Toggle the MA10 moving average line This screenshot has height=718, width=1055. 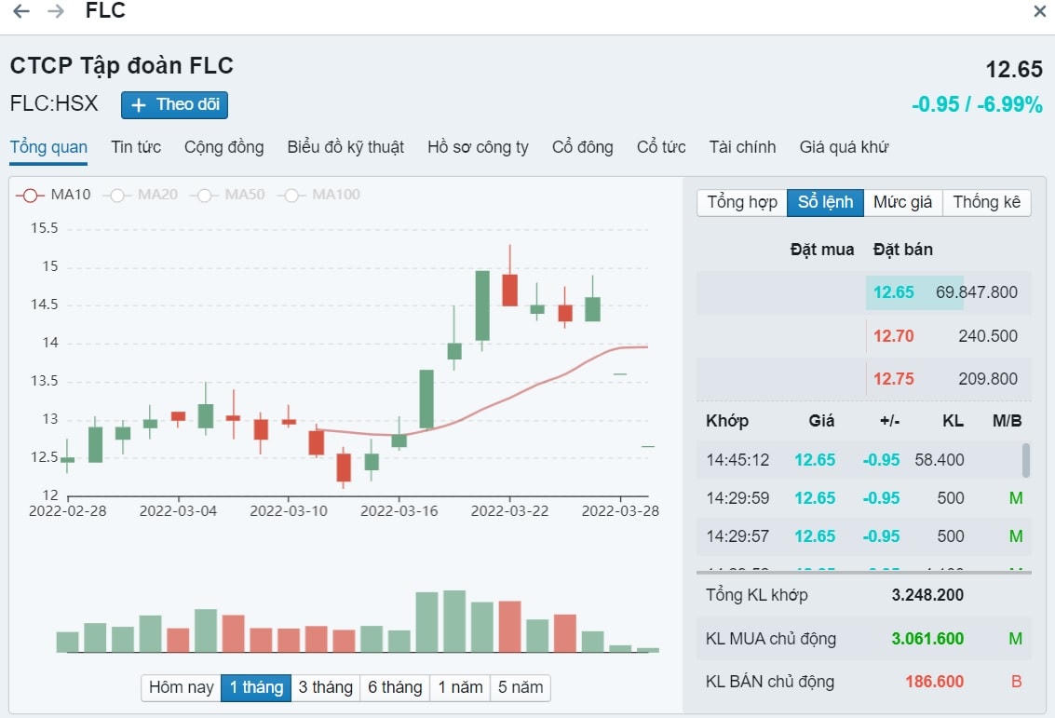click(x=53, y=196)
